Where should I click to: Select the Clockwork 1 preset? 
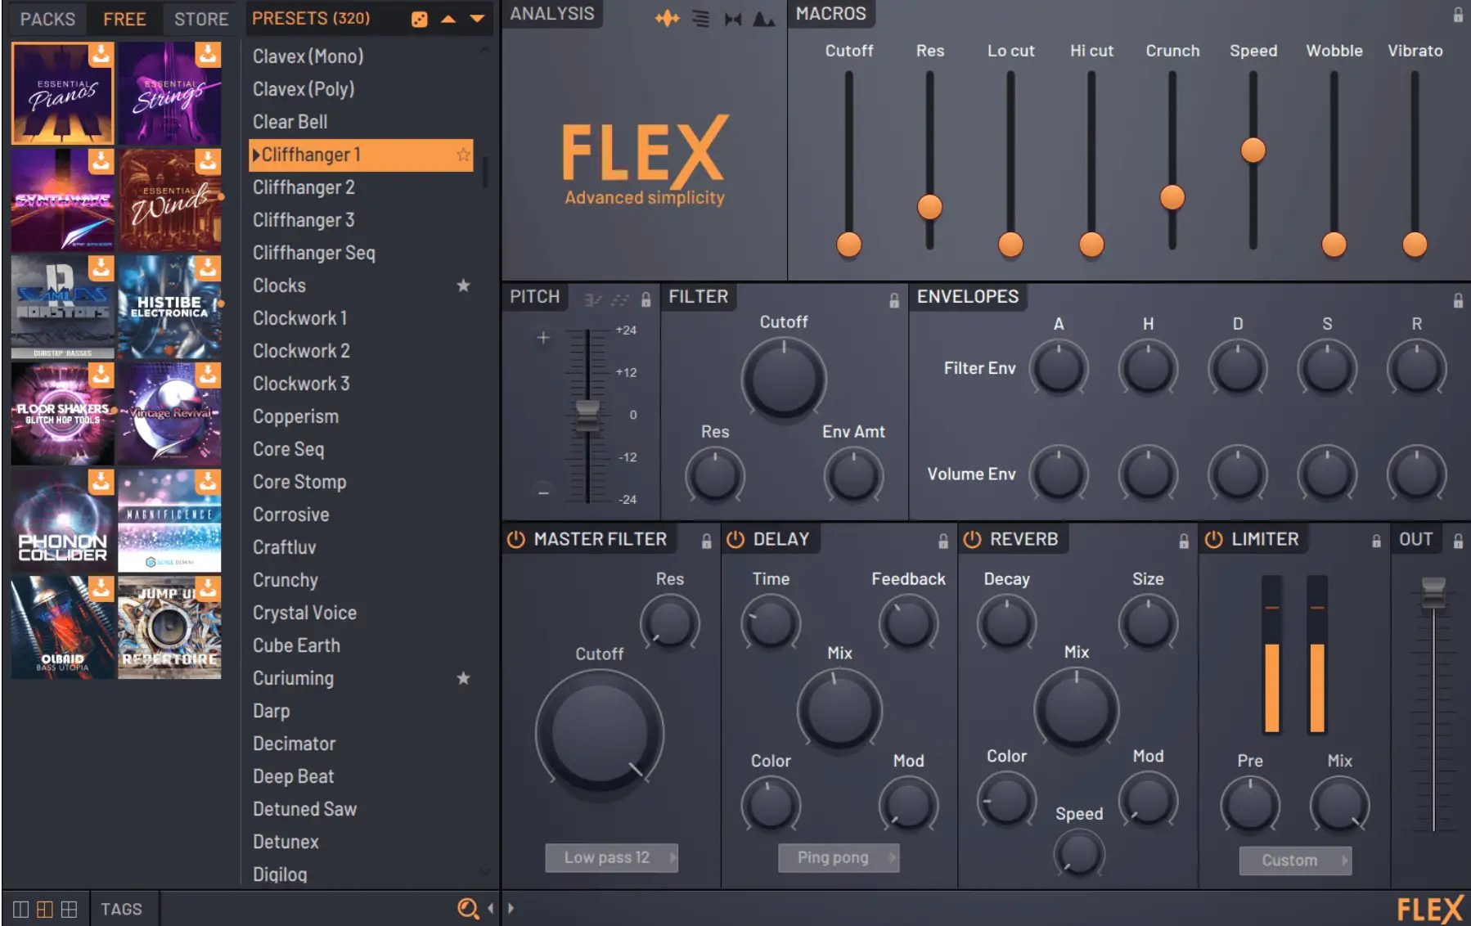click(300, 318)
